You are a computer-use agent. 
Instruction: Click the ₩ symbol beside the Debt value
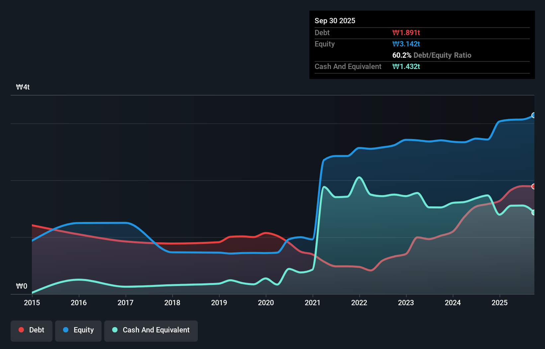pos(395,33)
